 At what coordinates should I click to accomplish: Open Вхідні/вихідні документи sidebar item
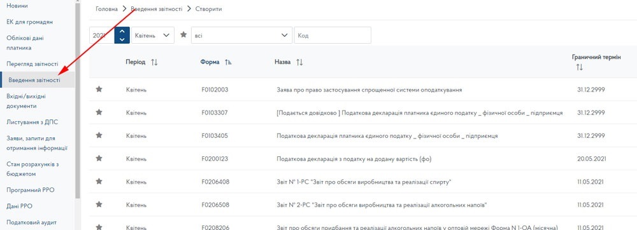pos(26,101)
